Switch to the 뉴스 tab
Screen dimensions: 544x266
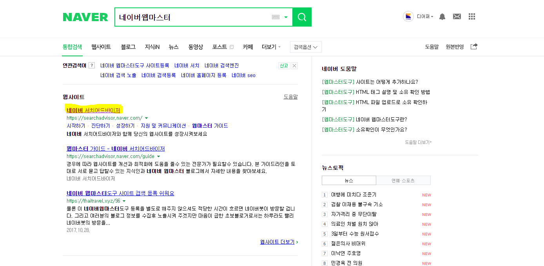tap(174, 47)
